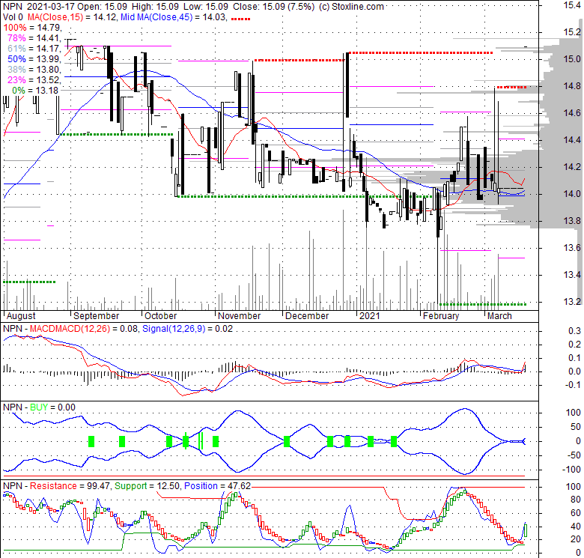Click the September month label
This screenshot has width=584, height=558.
[x=96, y=316]
